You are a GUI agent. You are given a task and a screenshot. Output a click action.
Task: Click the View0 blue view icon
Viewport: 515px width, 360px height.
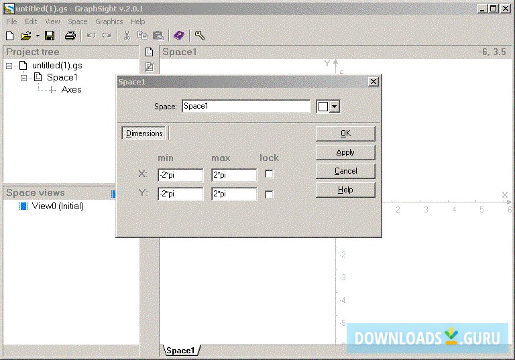(x=23, y=206)
